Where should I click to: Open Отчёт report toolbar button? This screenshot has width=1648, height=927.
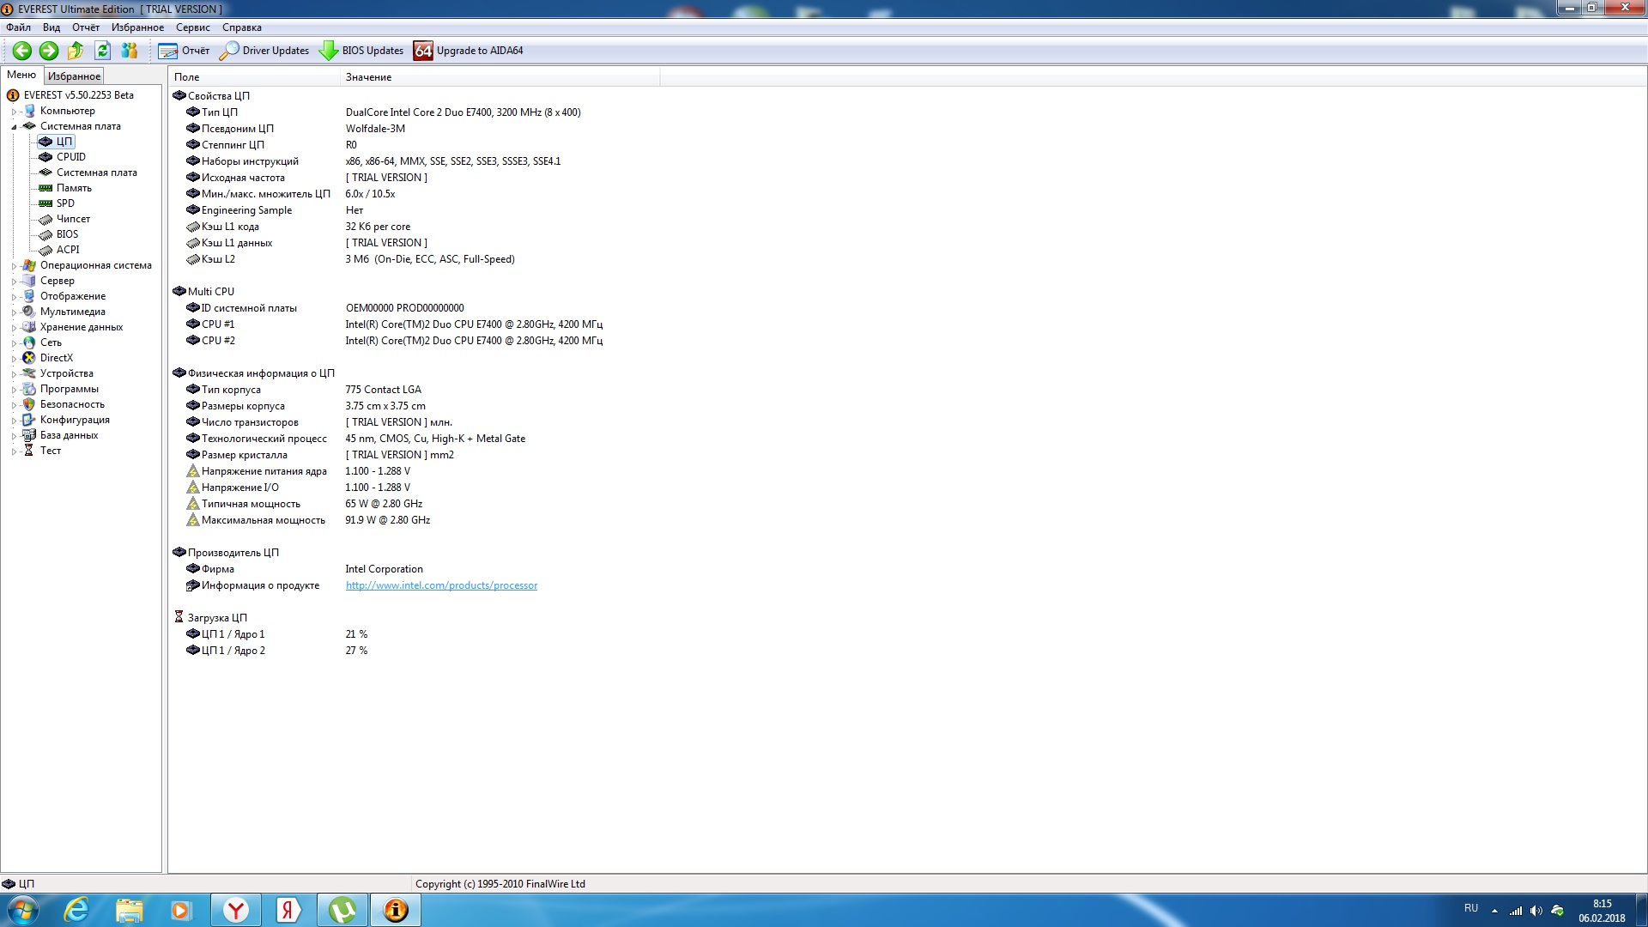point(184,51)
